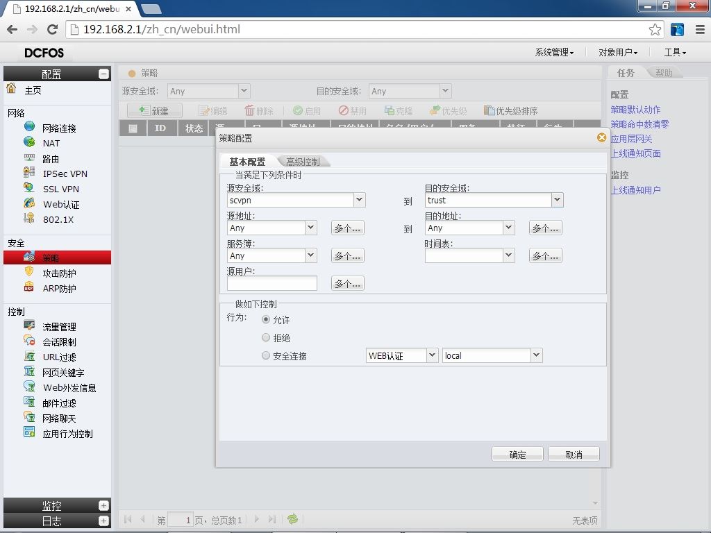
Task: Open Web外发信息 icon
Action: (29, 387)
